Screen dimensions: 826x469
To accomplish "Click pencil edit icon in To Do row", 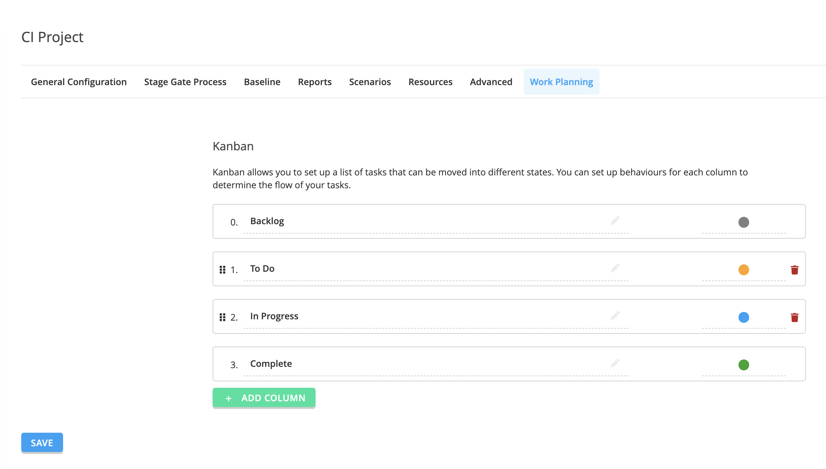I will (x=615, y=268).
